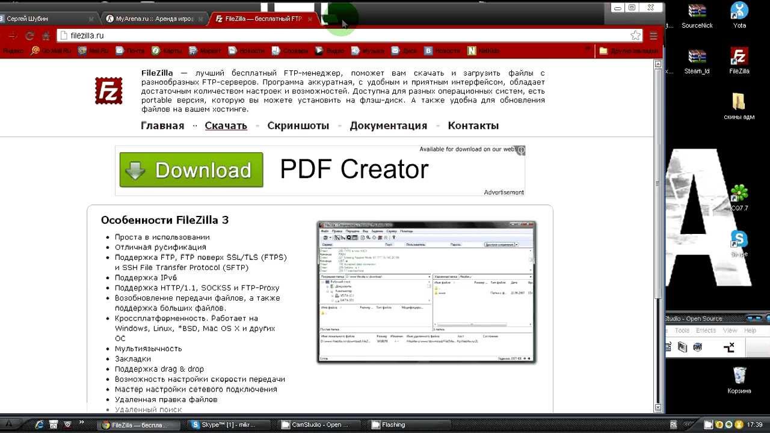The image size is (770, 433).
Task: Click the Мультиязычность list item
Action: point(149,349)
